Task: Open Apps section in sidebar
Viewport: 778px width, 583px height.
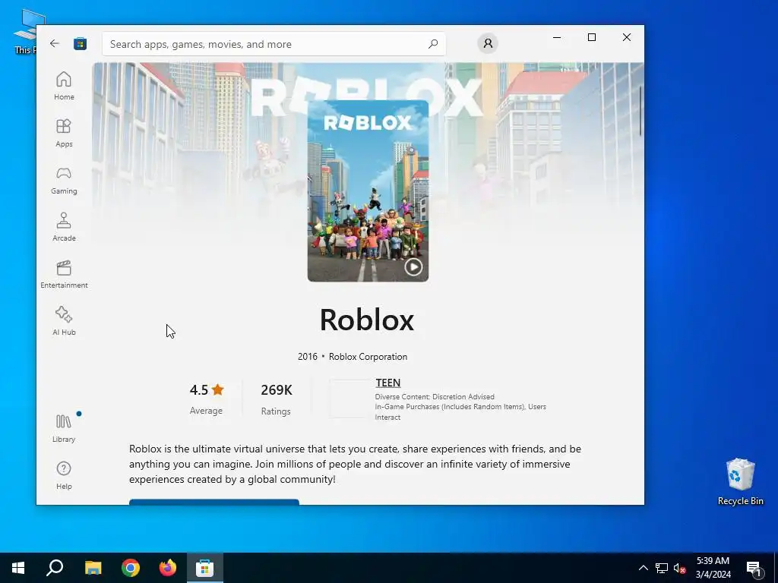Action: pyautogui.click(x=64, y=133)
